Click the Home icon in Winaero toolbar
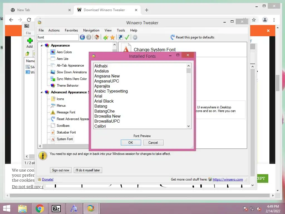Screen dimensions: 285x214 tap(97, 37)
